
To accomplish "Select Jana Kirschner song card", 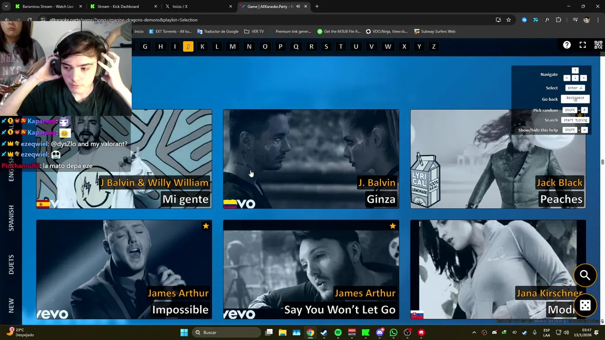I will 498,269.
